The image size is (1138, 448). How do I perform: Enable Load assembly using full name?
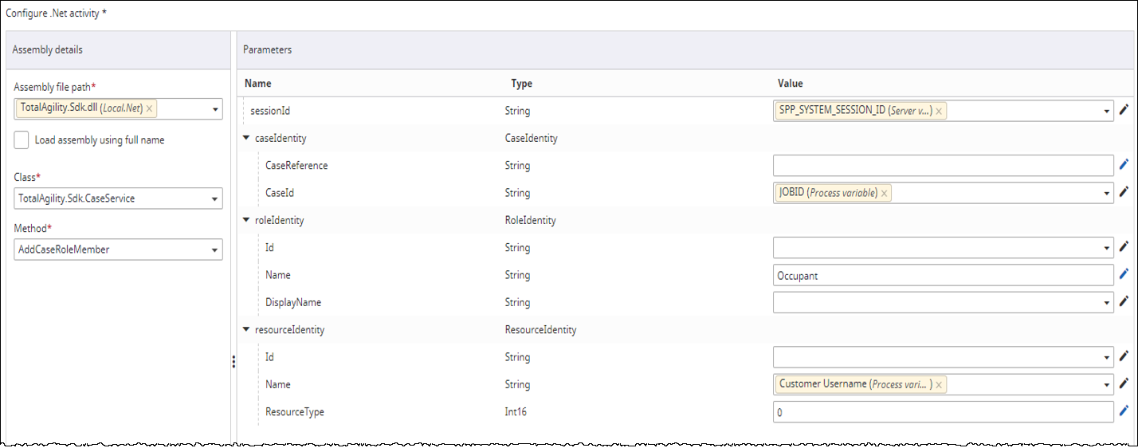point(22,140)
